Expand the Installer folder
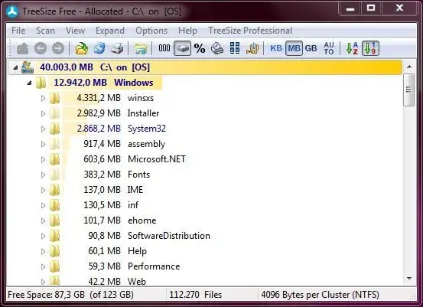This screenshot has width=423, height=307. coord(43,113)
